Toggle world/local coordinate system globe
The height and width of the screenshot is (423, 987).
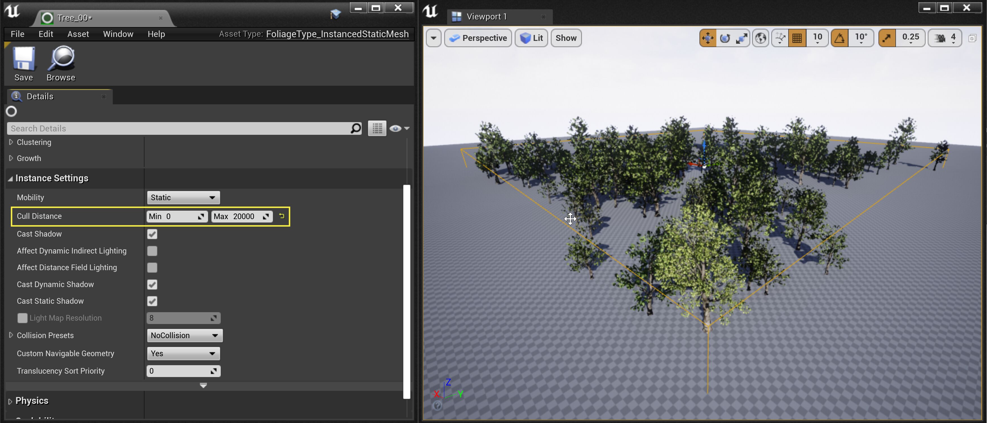coord(761,38)
